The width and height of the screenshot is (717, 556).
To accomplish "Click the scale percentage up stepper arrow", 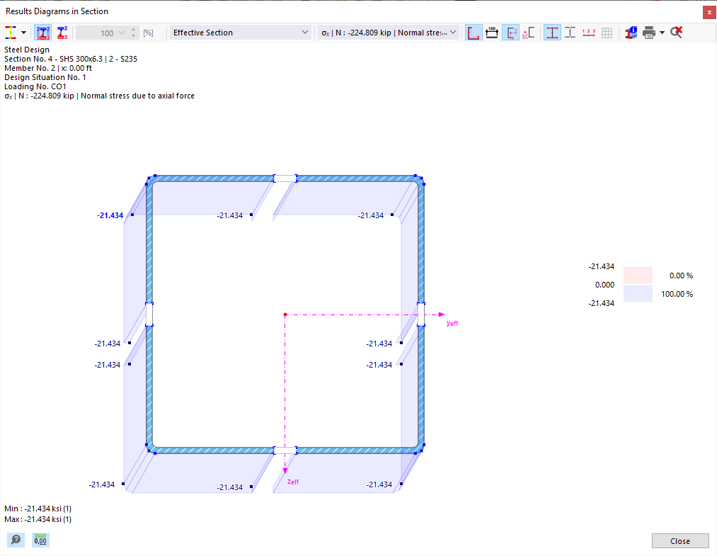I will pyautogui.click(x=133, y=28).
